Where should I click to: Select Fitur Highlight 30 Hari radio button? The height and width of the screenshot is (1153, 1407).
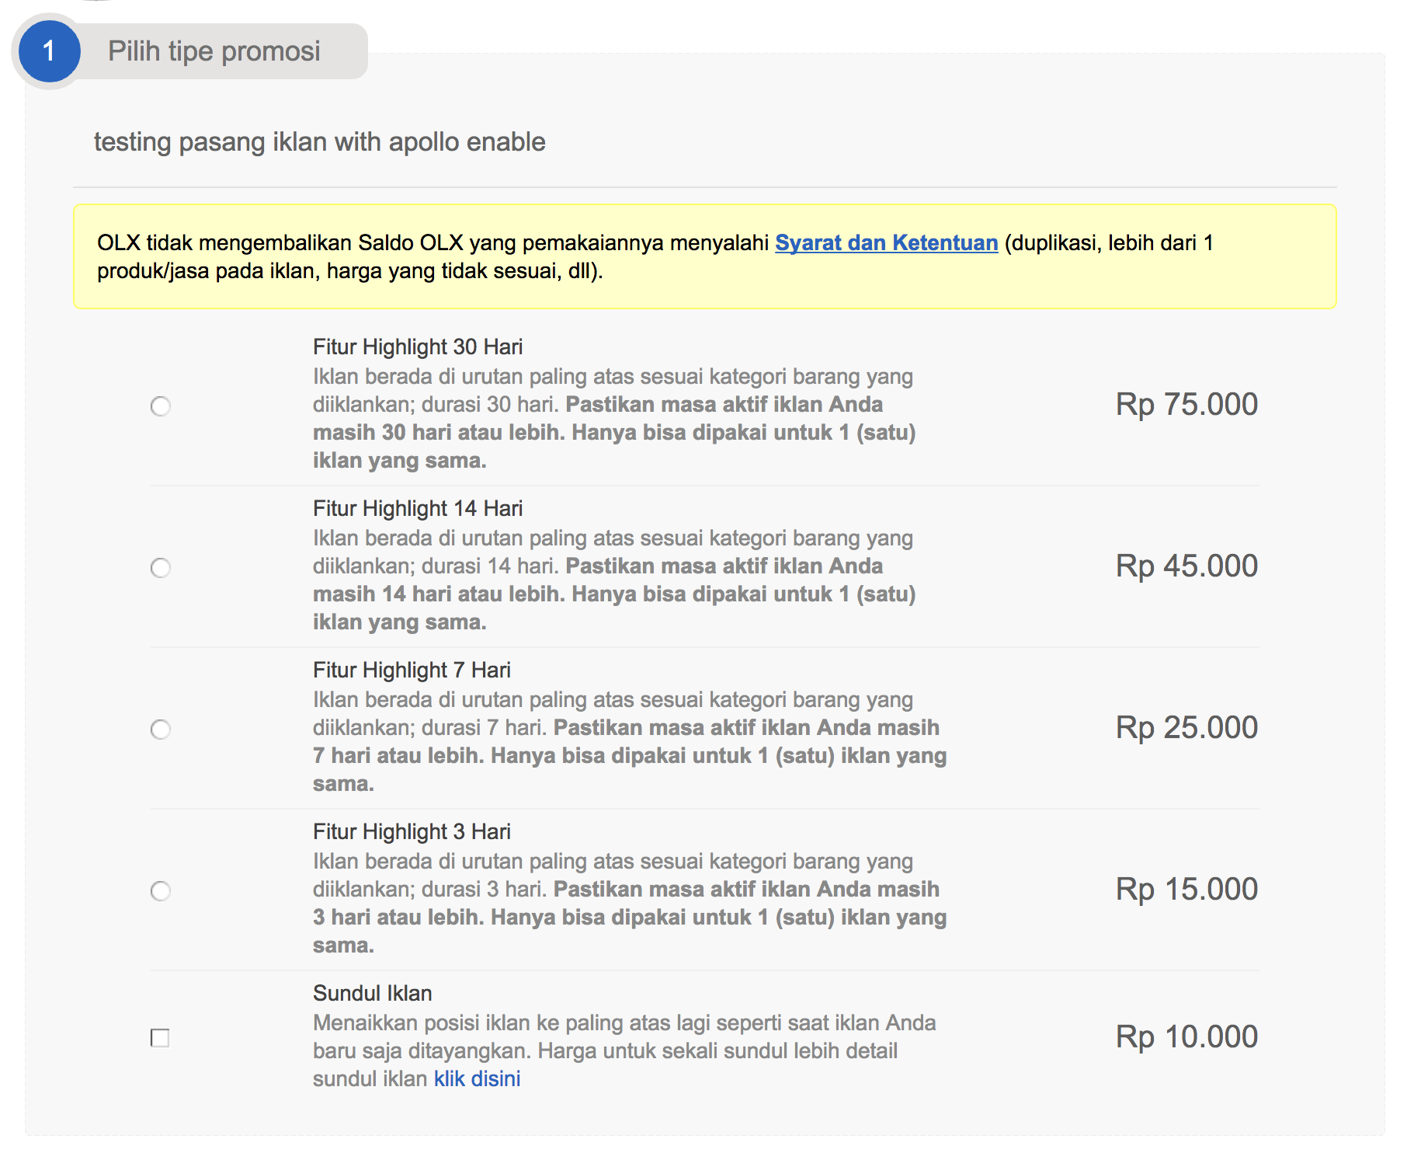tap(160, 406)
